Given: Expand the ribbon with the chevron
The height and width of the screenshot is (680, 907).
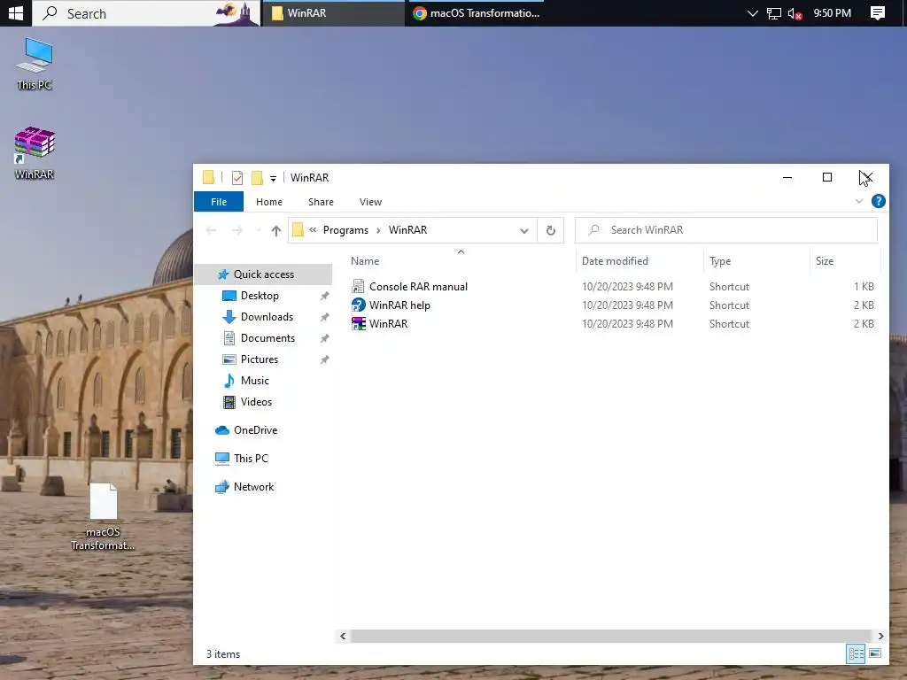Looking at the screenshot, I should [858, 201].
